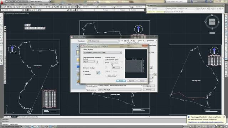Viewport: 228px width, 128px height.
Task: Select Vertical orientation radio button
Action: pos(84,71)
